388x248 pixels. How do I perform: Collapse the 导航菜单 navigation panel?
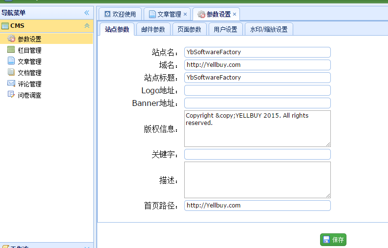[x=86, y=13]
